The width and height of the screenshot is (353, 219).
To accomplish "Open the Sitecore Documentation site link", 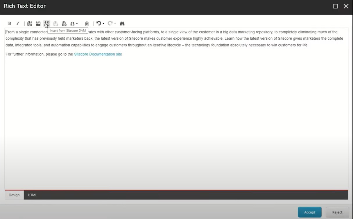I will pyautogui.click(x=98, y=54).
